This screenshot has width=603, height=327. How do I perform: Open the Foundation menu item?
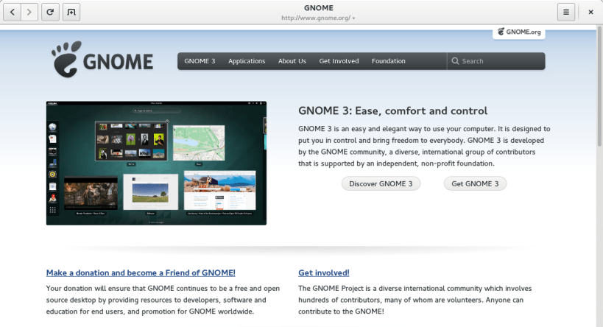(x=389, y=61)
